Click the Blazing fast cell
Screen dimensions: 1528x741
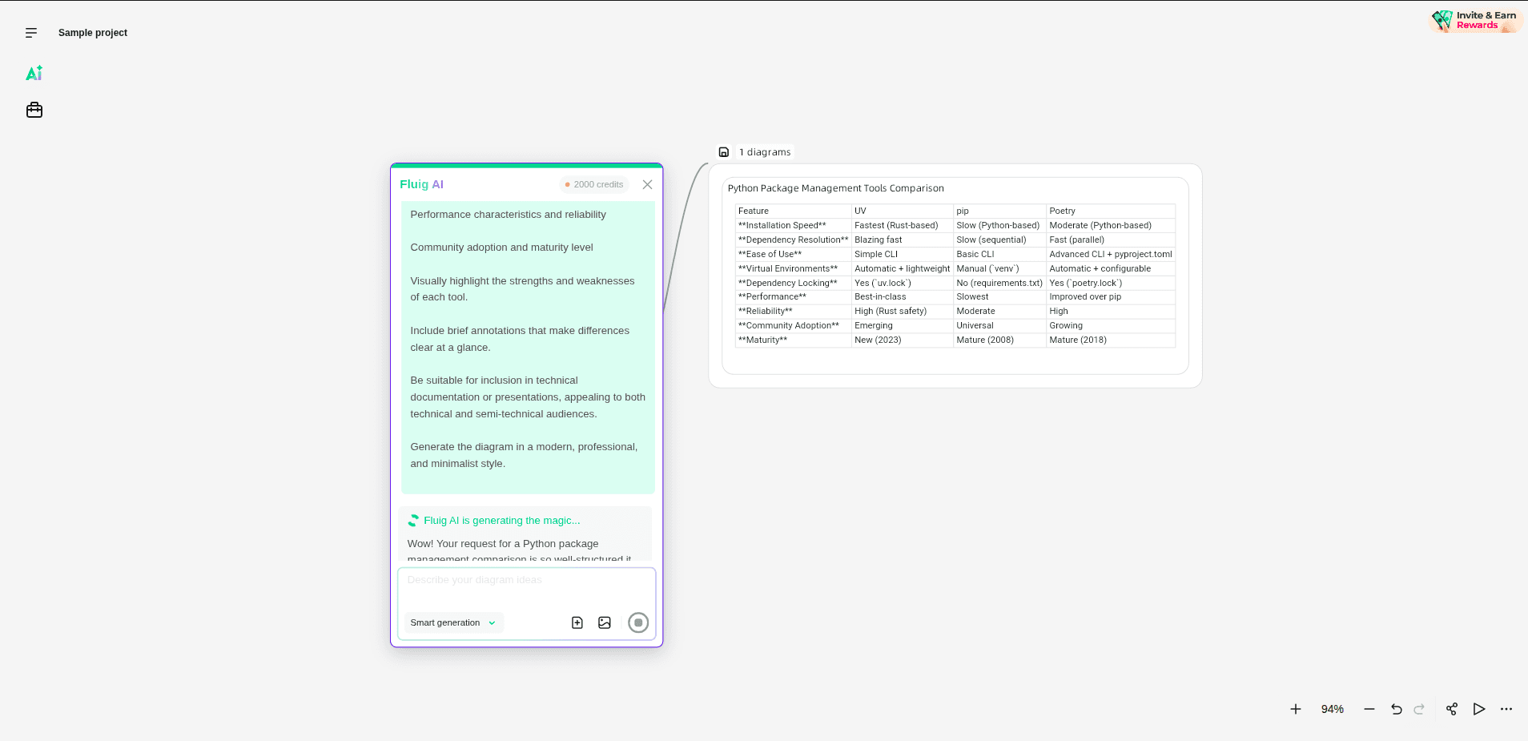coord(902,240)
